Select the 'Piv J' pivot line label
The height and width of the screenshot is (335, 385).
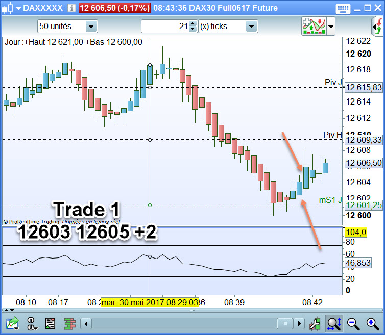tap(333, 82)
